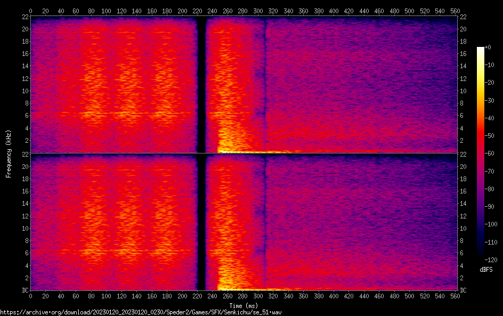Select the "Time (ms)" axis label
Screen dimensions: 503x316
[x=244, y=305]
